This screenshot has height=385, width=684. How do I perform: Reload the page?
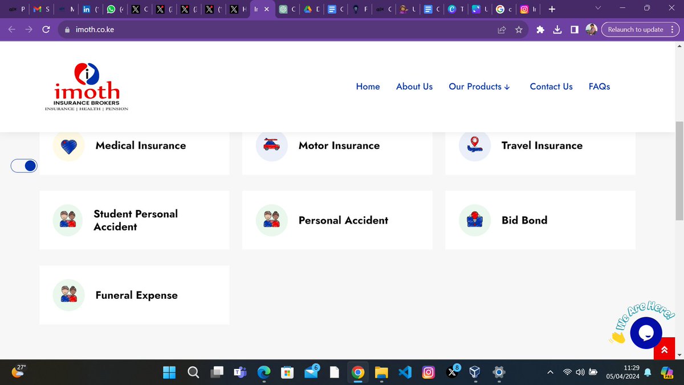[x=47, y=30]
